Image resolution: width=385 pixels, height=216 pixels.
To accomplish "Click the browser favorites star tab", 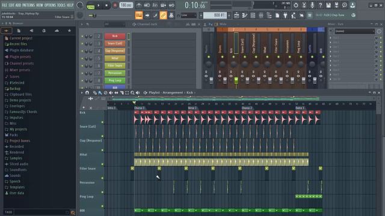I will click(70, 31).
